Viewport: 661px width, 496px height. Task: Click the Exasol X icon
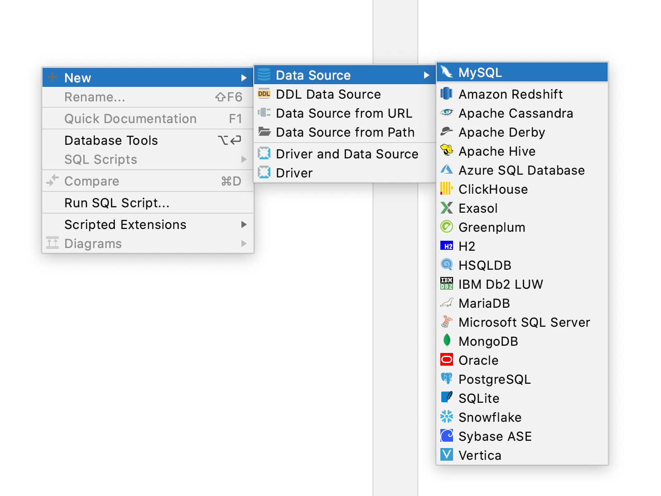coord(447,208)
